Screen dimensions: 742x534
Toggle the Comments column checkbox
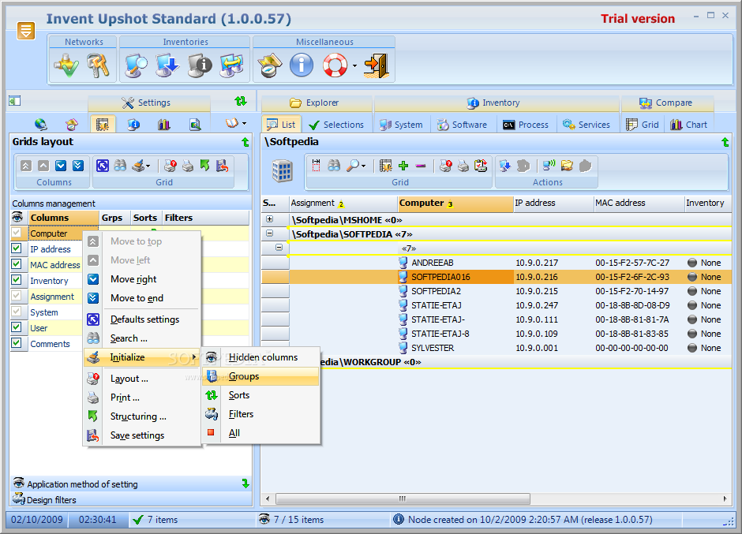pos(17,343)
